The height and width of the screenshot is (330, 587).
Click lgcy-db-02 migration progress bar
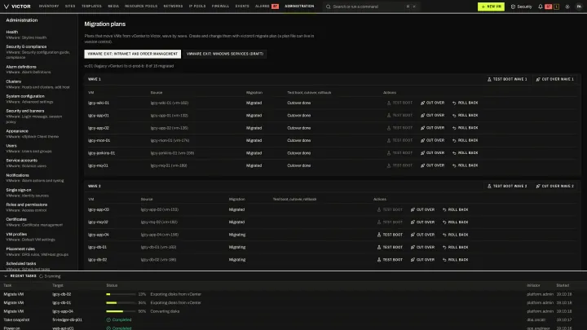(x=121, y=294)
